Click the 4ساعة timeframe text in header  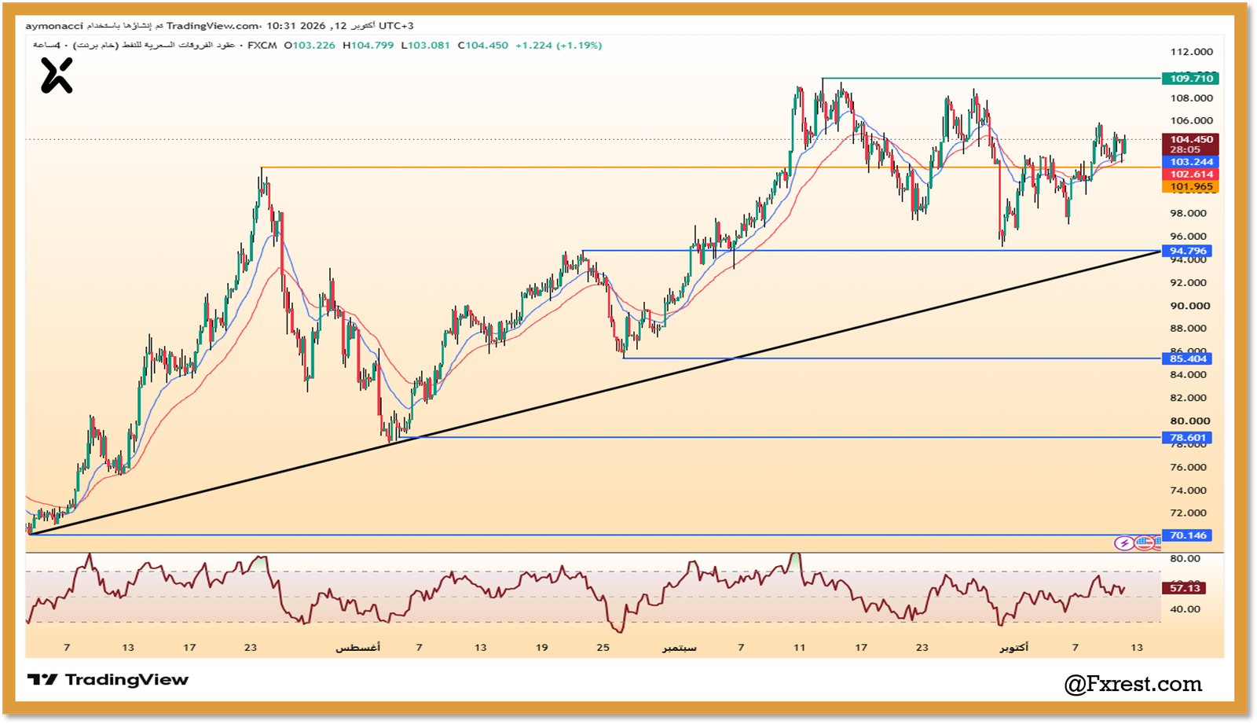click(x=46, y=46)
